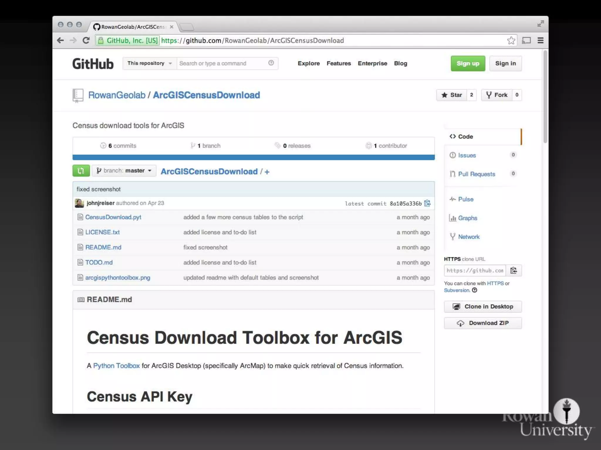Open the CensusDownload.pyt file link
Image resolution: width=601 pixels, height=450 pixels.
coord(113,217)
